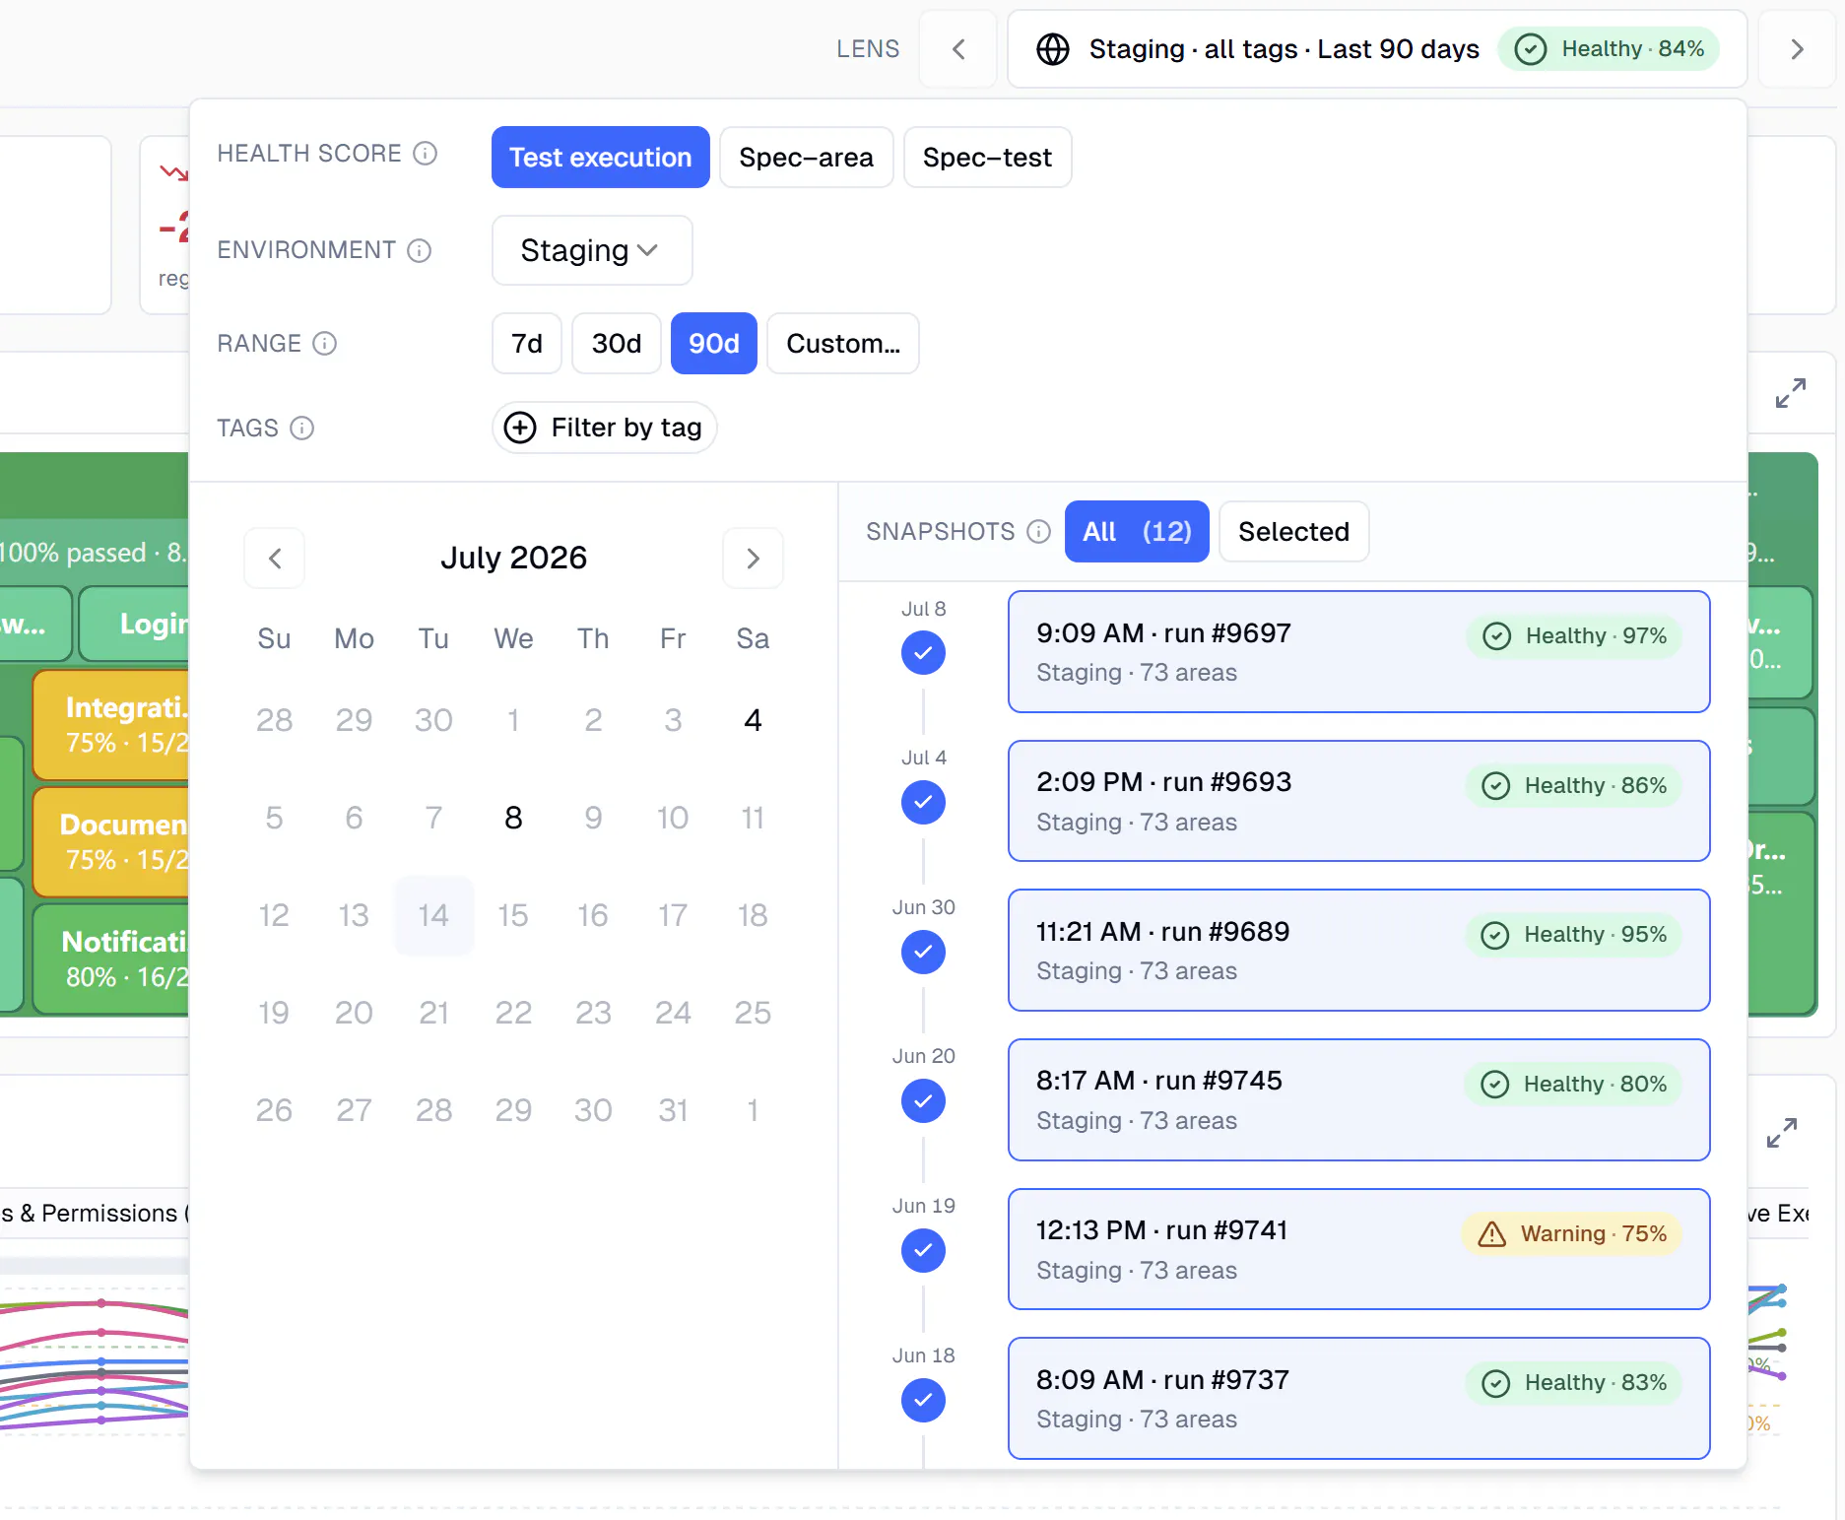The width and height of the screenshot is (1845, 1520).
Task: Pick July 4 in the calendar
Action: 753,720
